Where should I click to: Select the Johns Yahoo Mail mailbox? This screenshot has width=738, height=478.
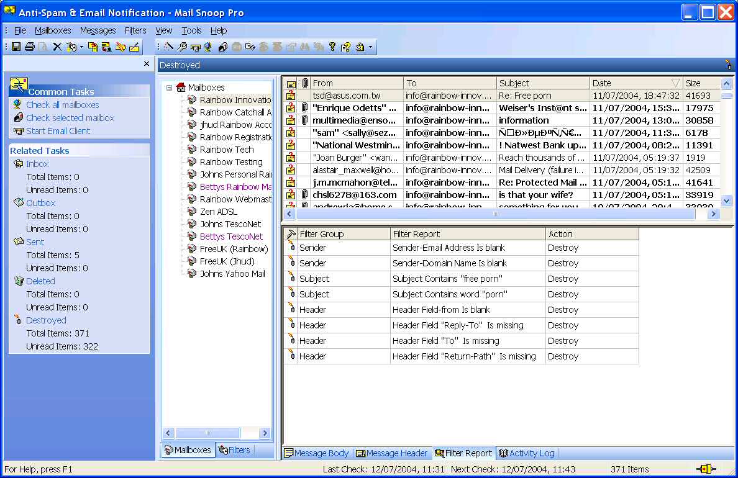[232, 274]
